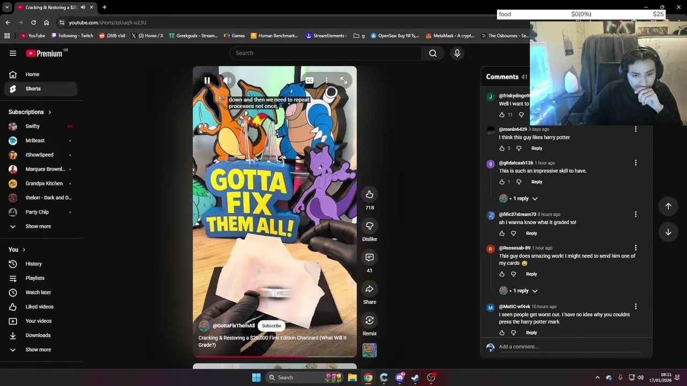Open IShowSpeed subscription channel
Image resolution: width=687 pixels, height=386 pixels.
click(41, 155)
